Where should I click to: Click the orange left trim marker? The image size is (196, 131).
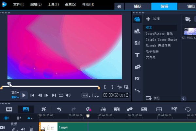2,87
